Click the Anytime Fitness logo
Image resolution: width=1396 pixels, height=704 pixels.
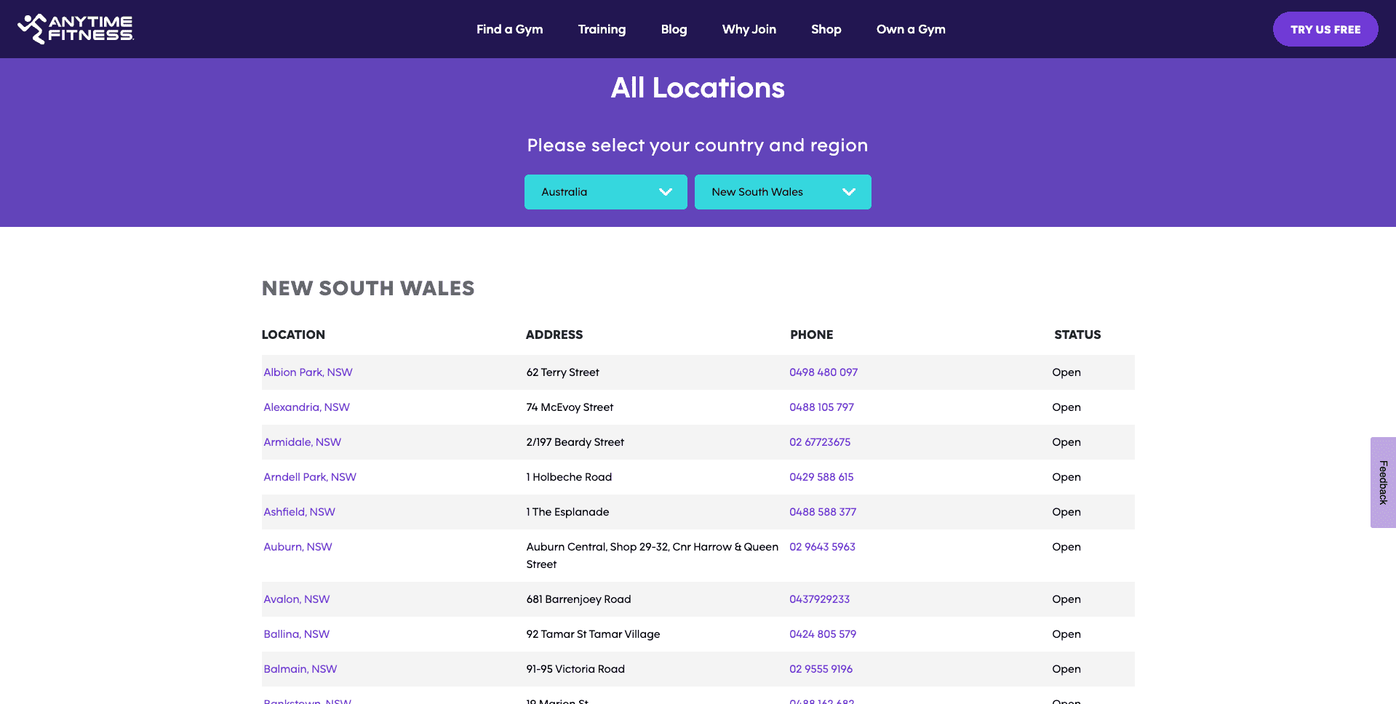point(76,29)
